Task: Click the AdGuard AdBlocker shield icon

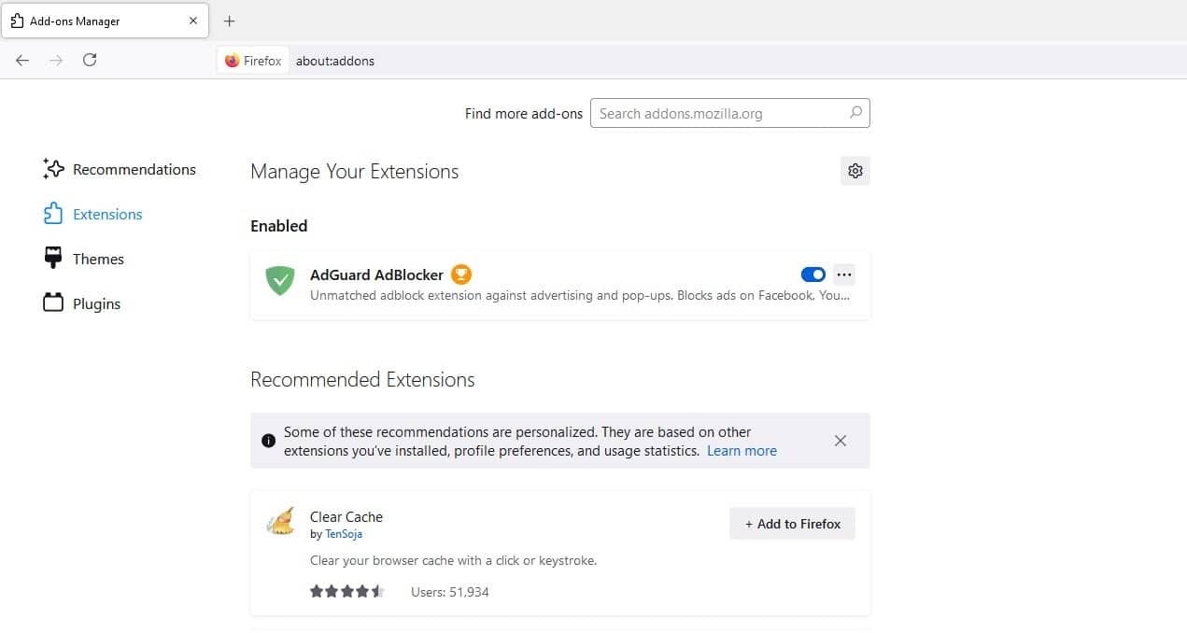Action: pos(279,281)
